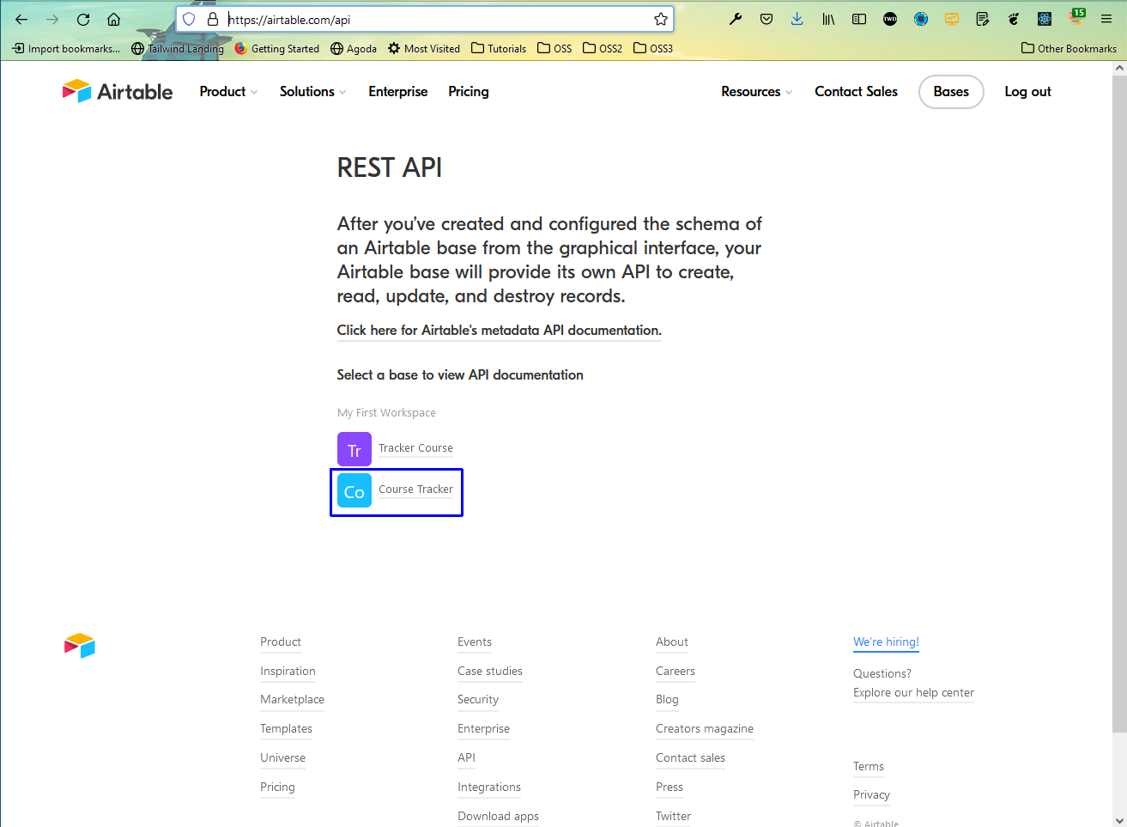
Task: Click the footer Terms link
Action: coord(868,766)
